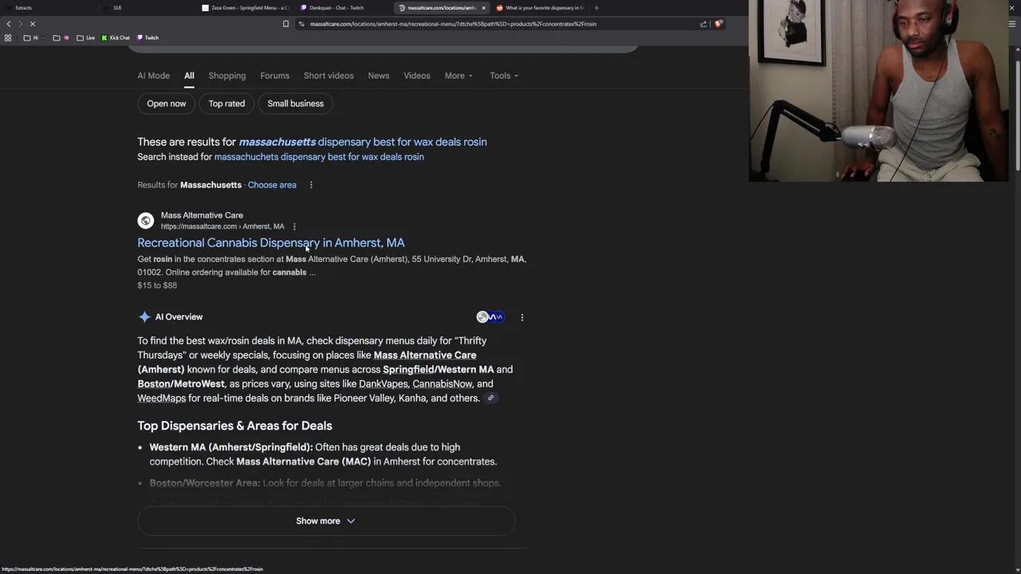Select Shopping search tab
Screen dimensions: 1021x574
(227, 76)
